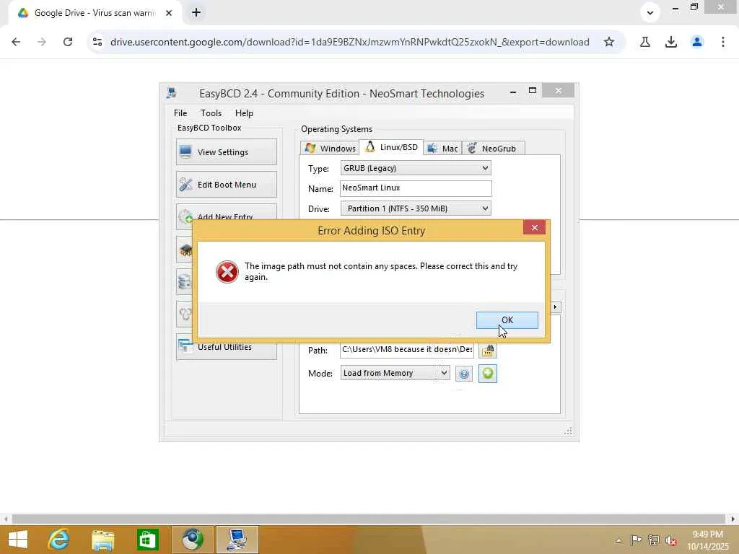The height and width of the screenshot is (554, 739).
Task: Close the Google Drive browser tab
Action: pos(169,13)
